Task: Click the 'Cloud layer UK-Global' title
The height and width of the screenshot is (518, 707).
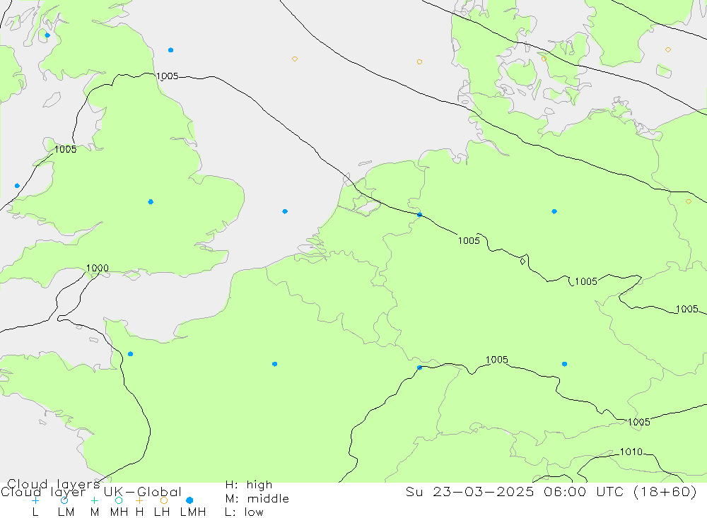Action: pyautogui.click(x=91, y=491)
